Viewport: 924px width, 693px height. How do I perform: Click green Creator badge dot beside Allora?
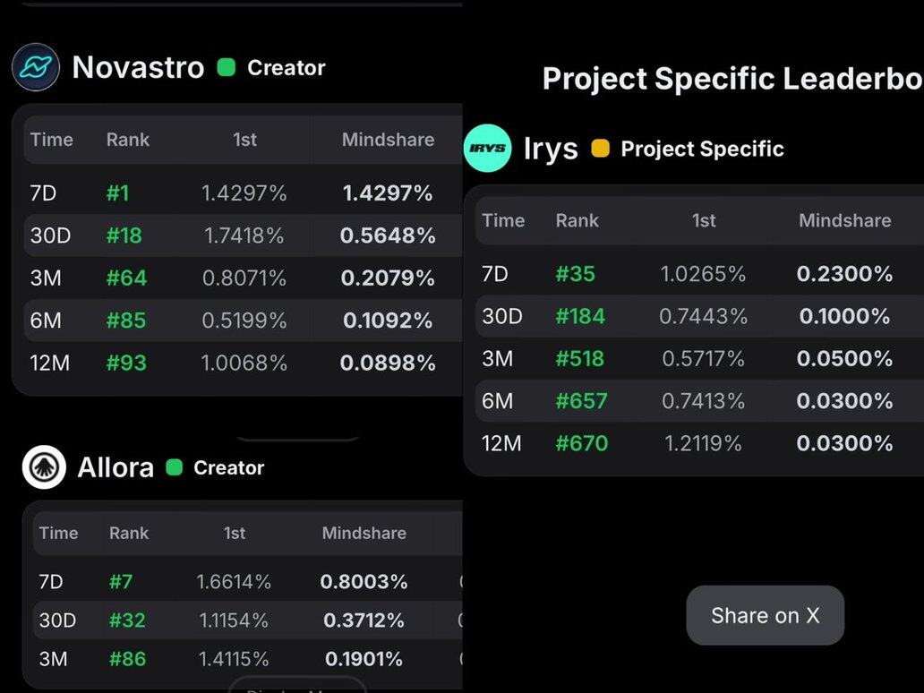click(175, 467)
